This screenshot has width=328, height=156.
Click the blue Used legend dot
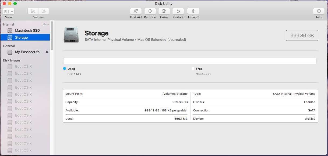(65, 68)
